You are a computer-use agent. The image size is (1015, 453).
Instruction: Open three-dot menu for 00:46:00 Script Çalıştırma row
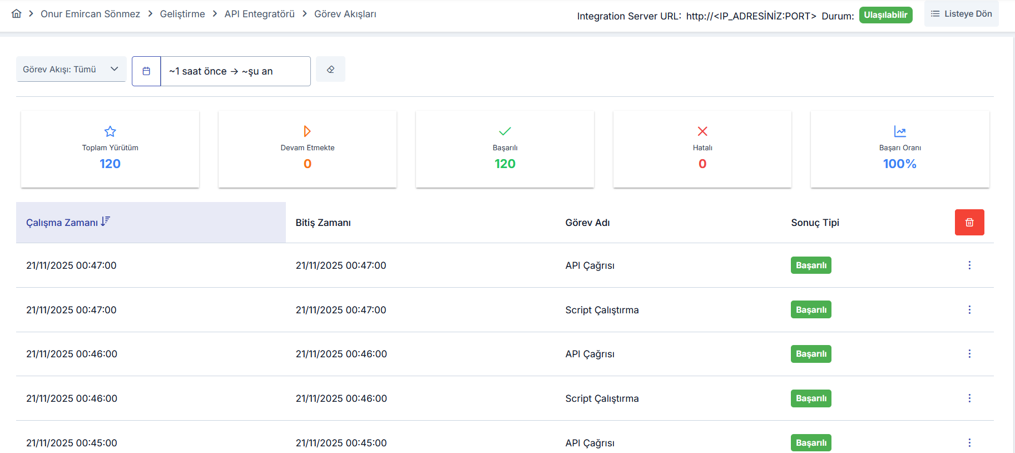[x=969, y=398]
